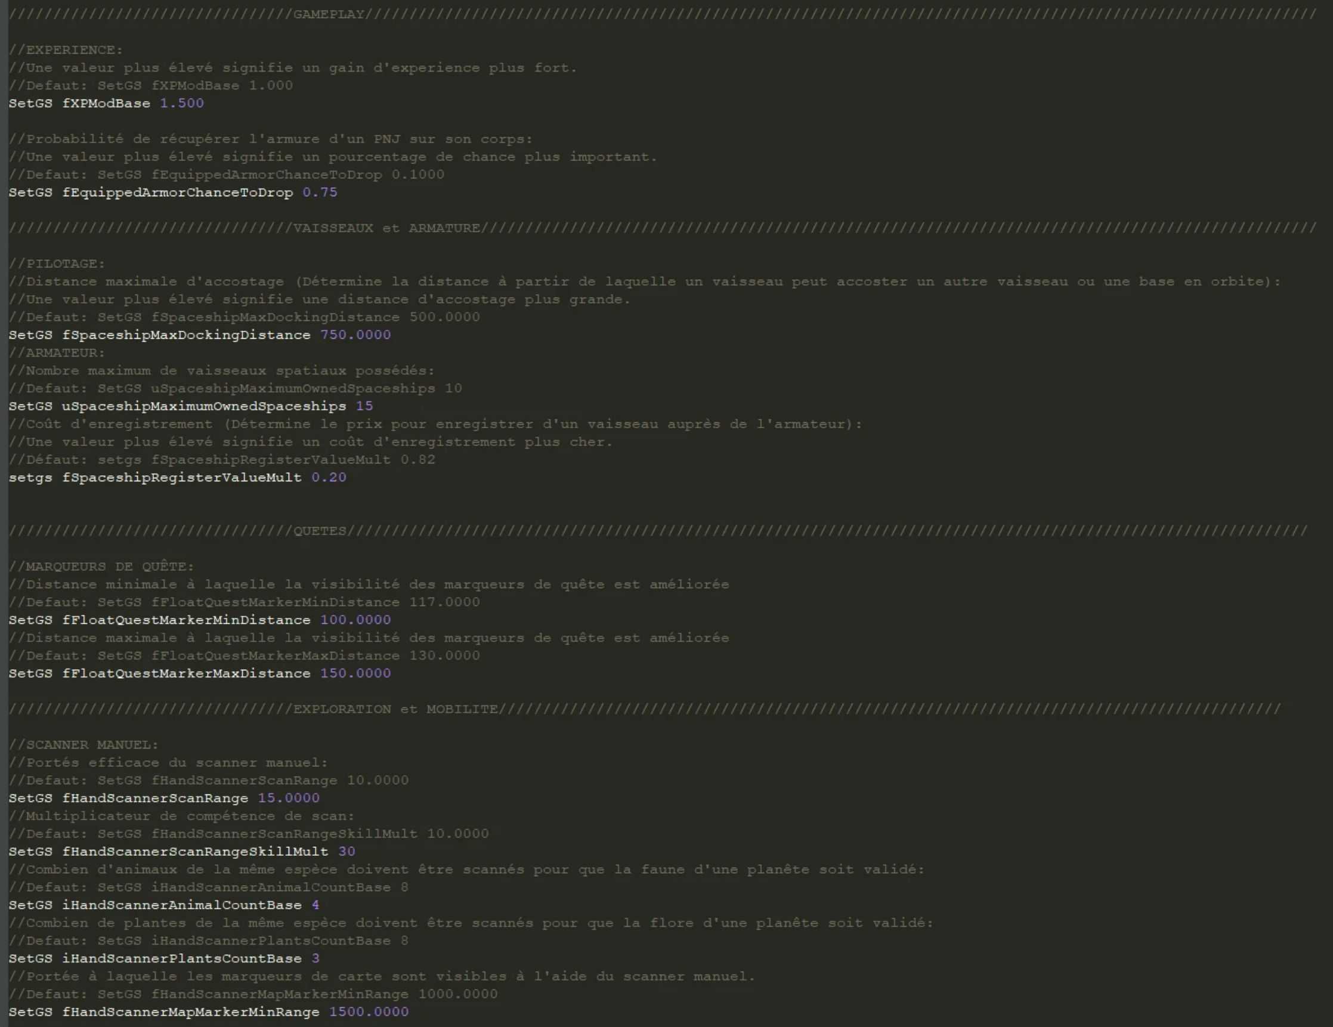Click the fEquippedArmorChanceToDrop value 0.75
The height and width of the screenshot is (1027, 1333).
[x=320, y=192]
